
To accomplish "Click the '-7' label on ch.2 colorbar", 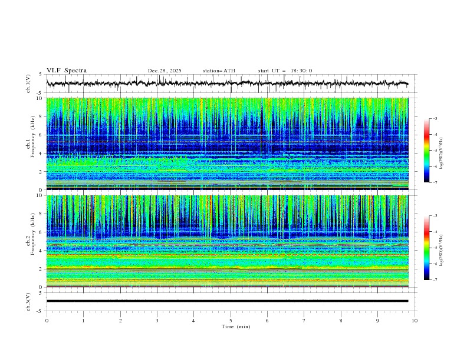I will [x=435, y=279].
